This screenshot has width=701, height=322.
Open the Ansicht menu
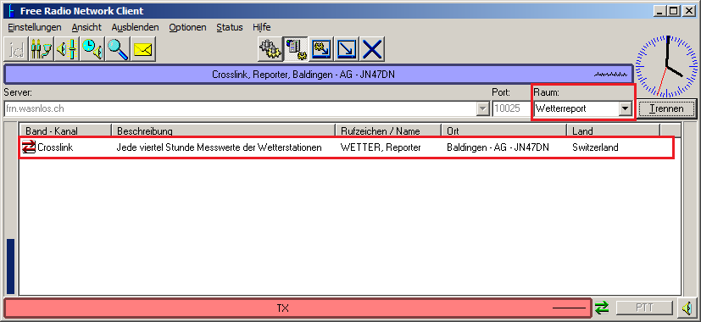point(86,27)
